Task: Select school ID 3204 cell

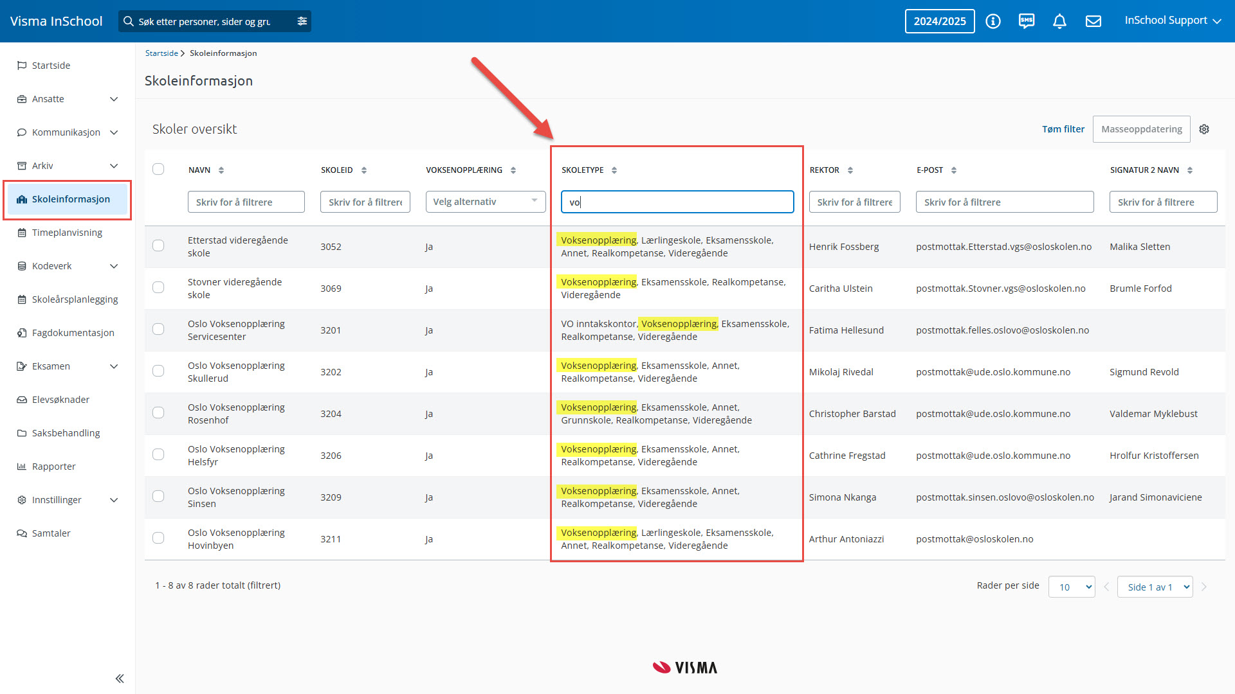Action: point(331,414)
